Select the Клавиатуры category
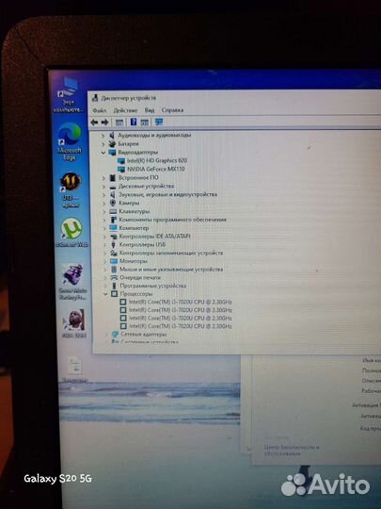This screenshot has width=381, height=509. coord(135,211)
